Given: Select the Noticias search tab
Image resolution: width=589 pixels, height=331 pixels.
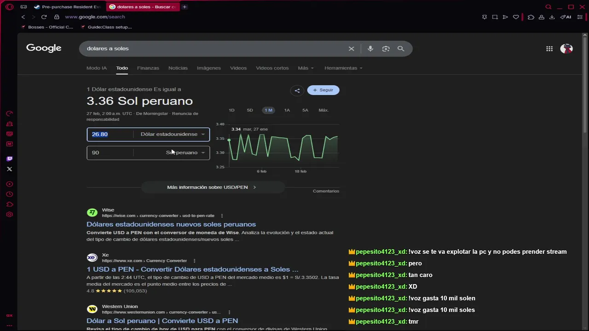Looking at the screenshot, I should [178, 68].
